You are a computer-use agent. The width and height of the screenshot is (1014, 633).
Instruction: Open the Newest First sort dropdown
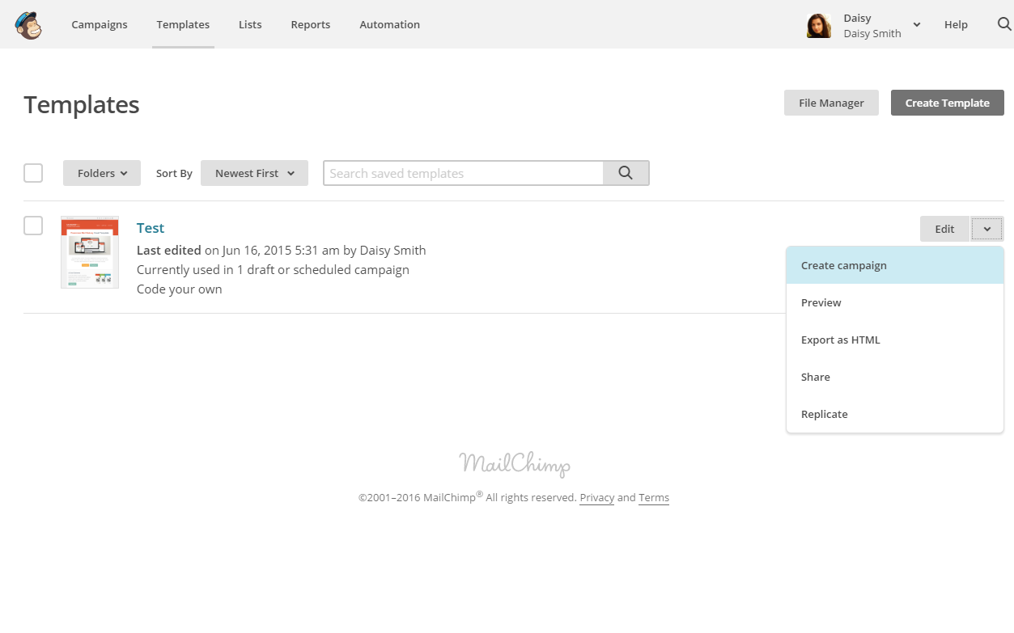[x=254, y=173]
